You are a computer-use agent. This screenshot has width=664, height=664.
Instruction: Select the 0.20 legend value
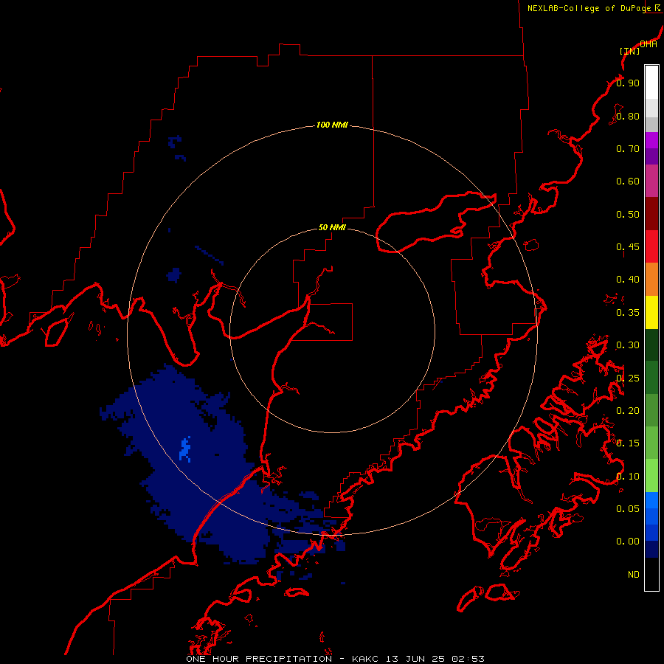point(628,411)
